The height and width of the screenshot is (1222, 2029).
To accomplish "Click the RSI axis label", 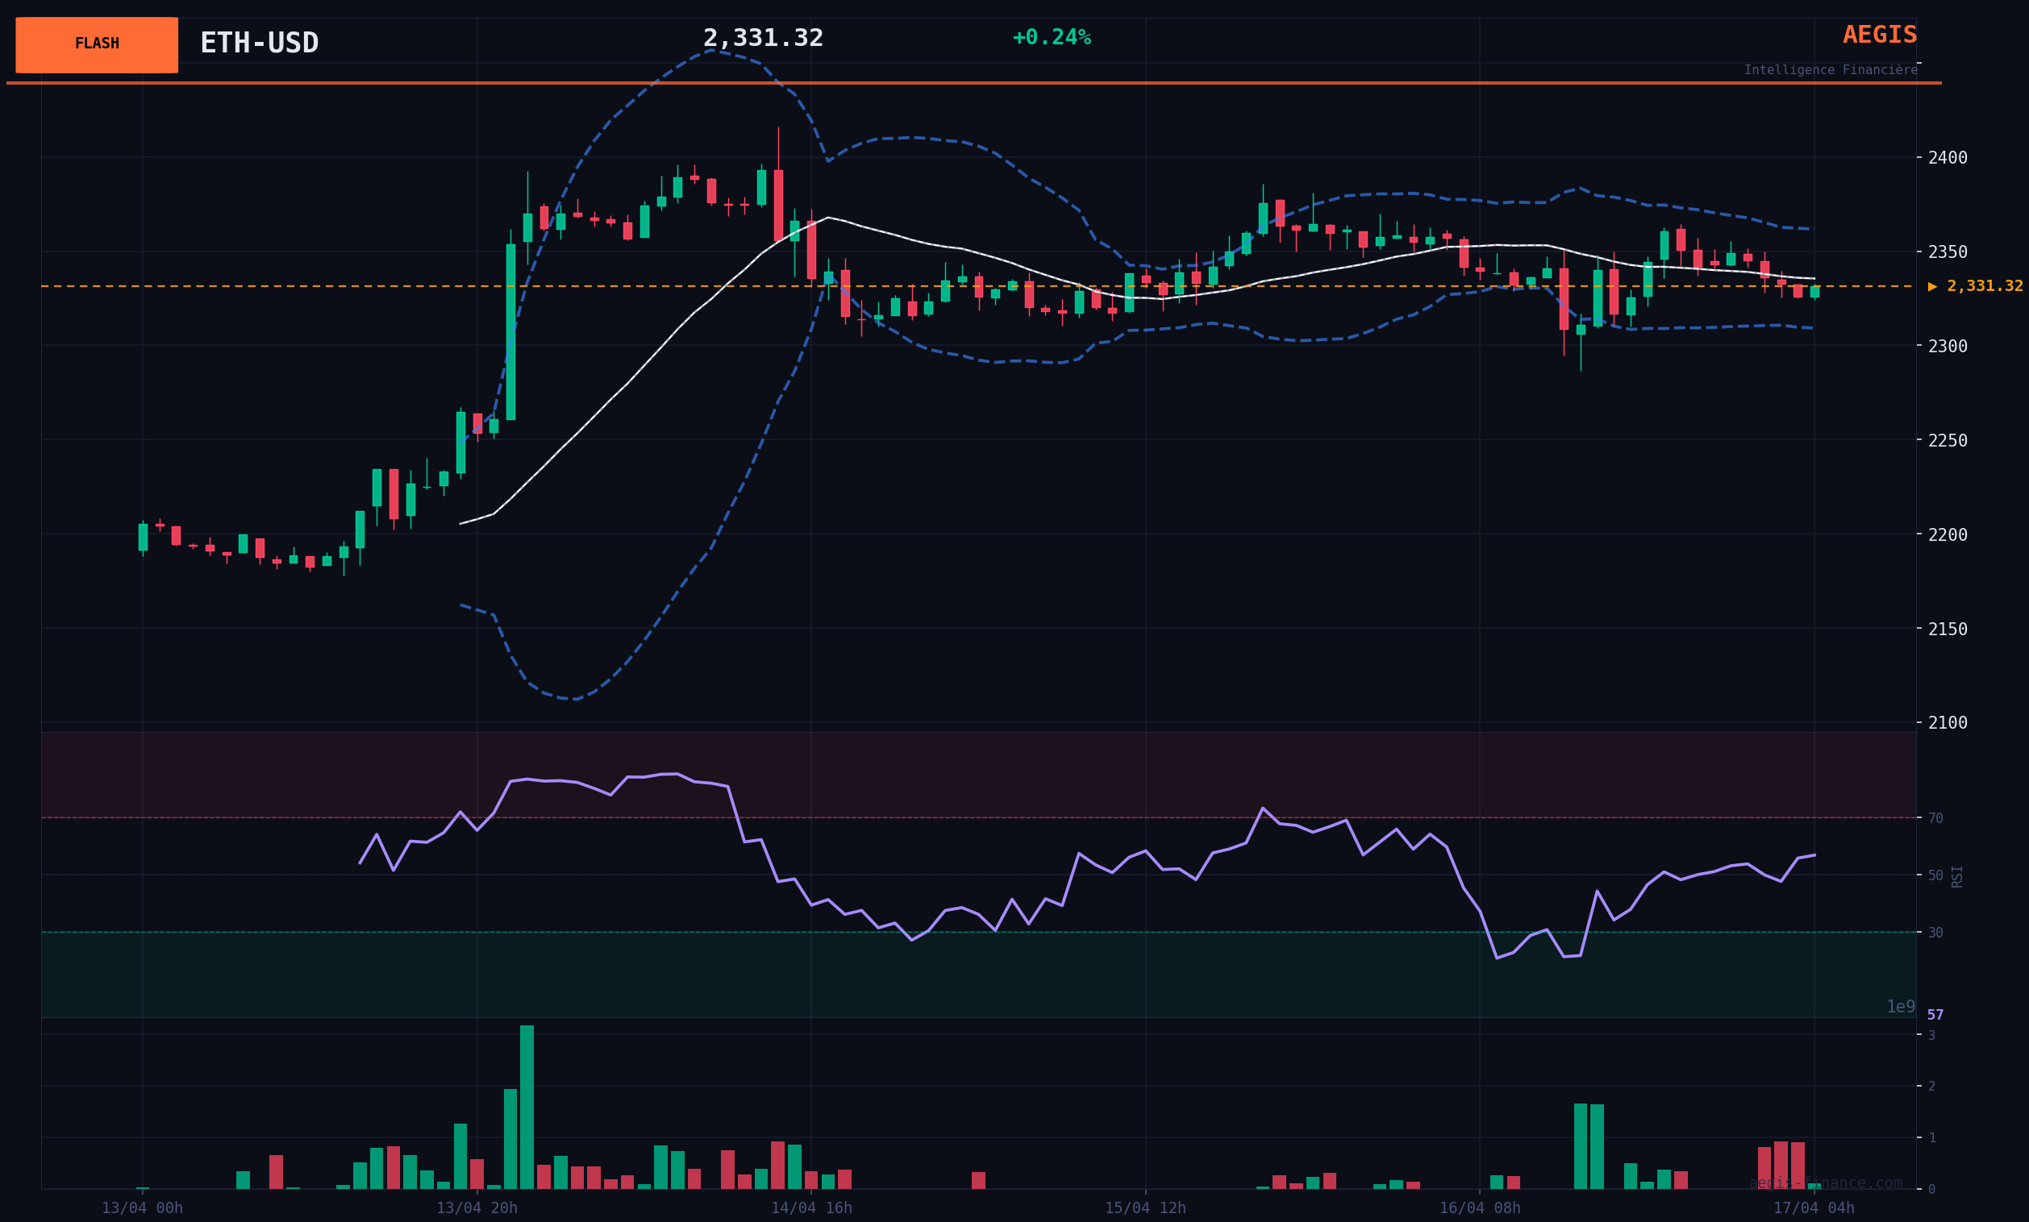I will [1957, 875].
